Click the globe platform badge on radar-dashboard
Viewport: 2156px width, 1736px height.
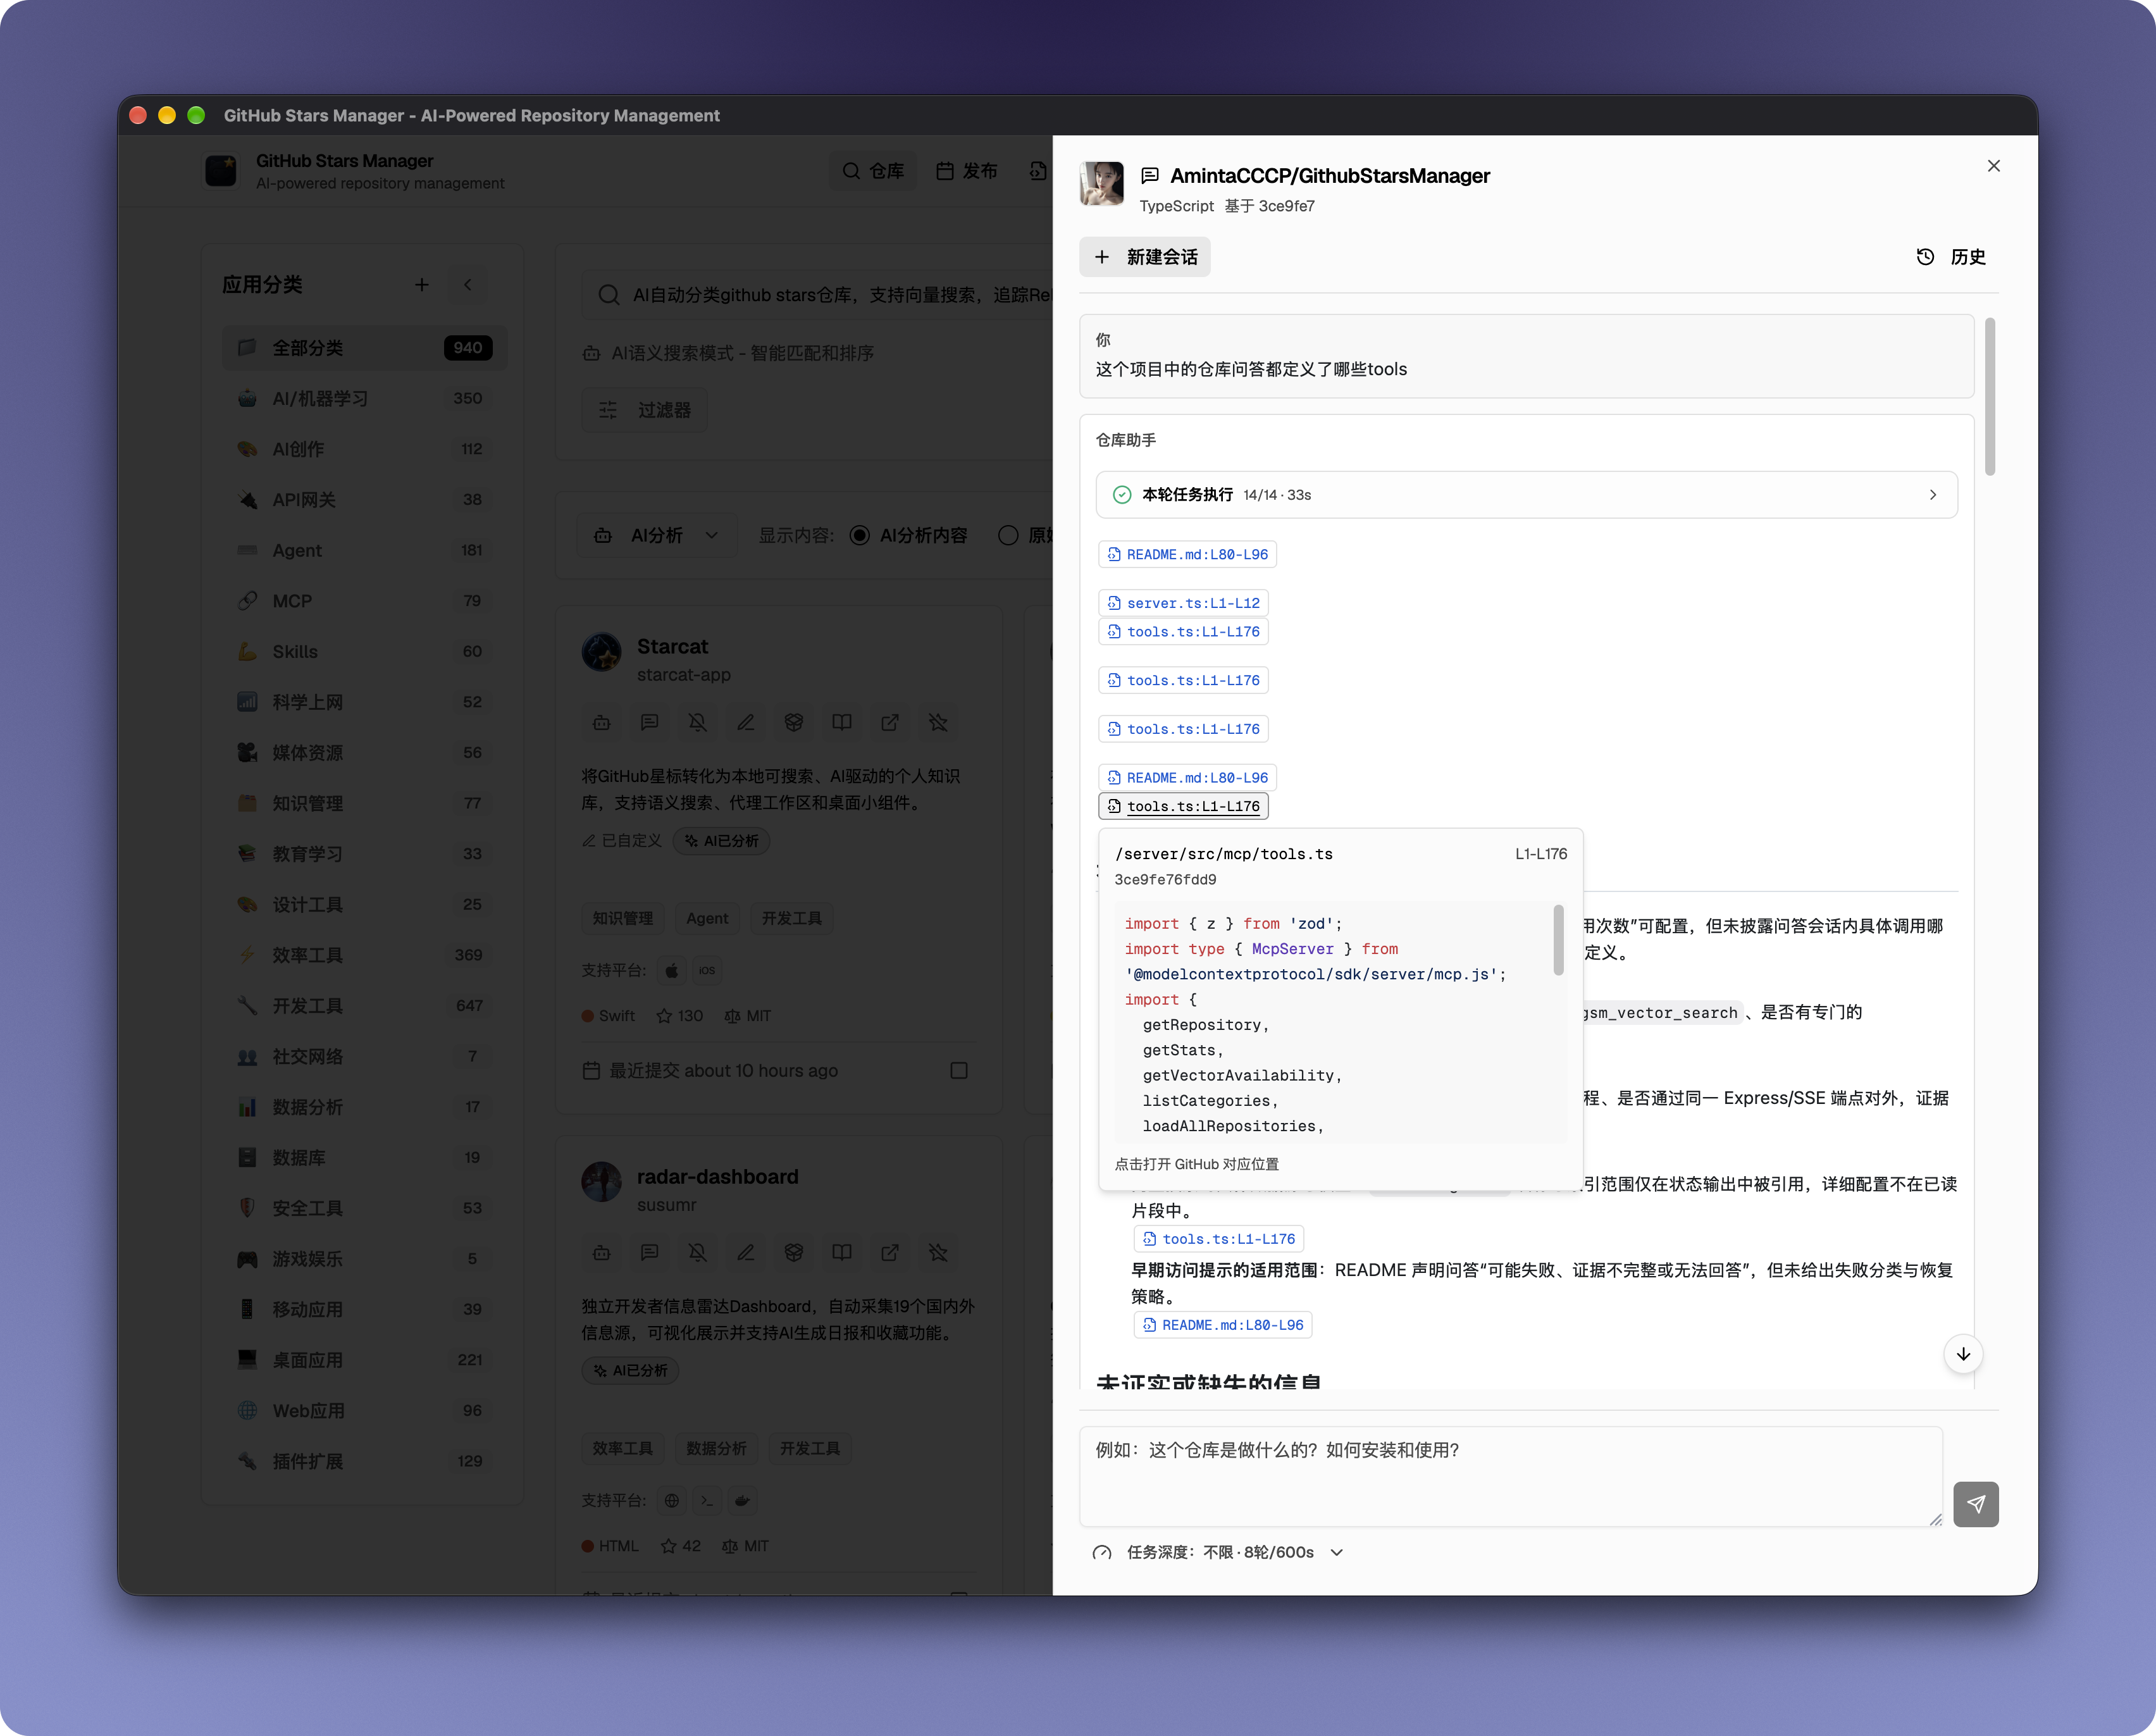point(672,1500)
